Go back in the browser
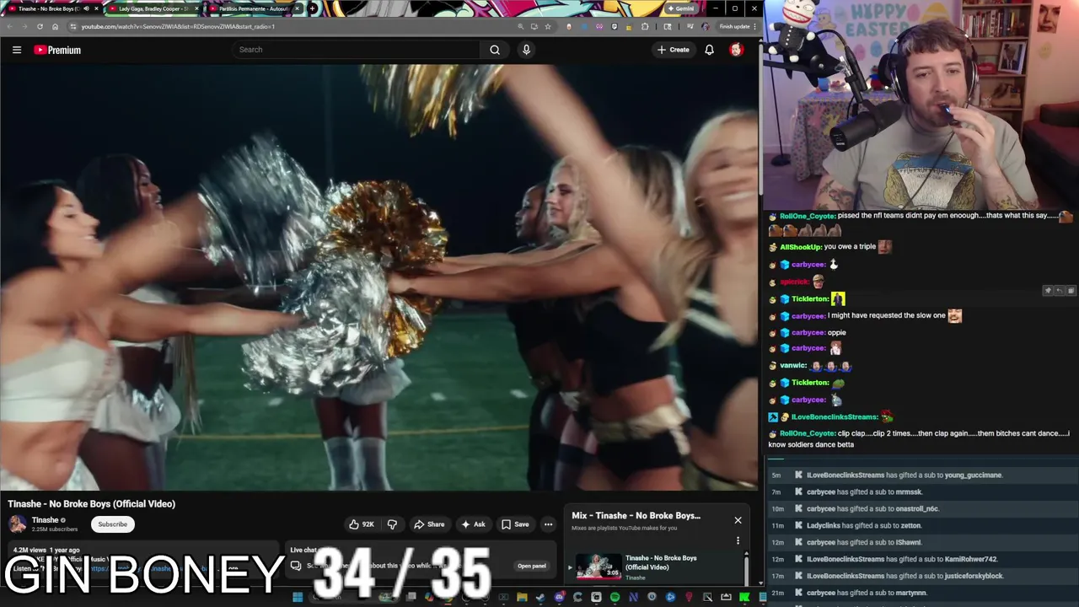The width and height of the screenshot is (1079, 607). point(10,26)
